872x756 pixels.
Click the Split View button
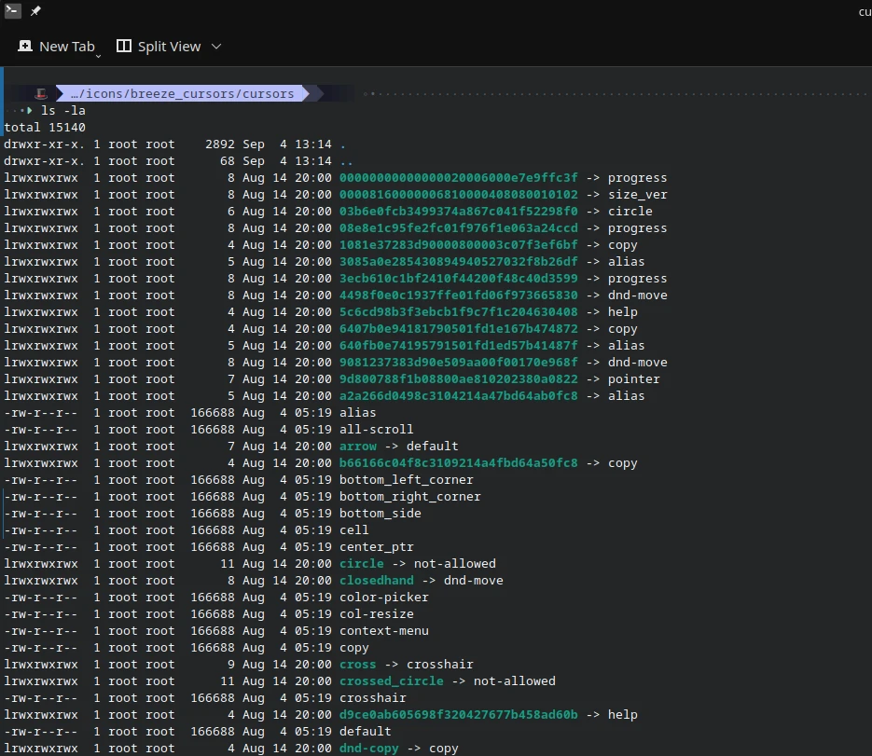159,47
